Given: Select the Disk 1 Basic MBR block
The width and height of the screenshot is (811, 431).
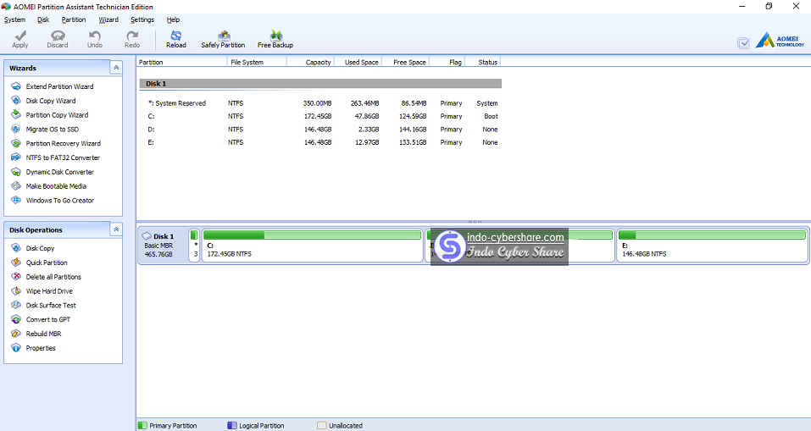Looking at the screenshot, I should tap(163, 245).
